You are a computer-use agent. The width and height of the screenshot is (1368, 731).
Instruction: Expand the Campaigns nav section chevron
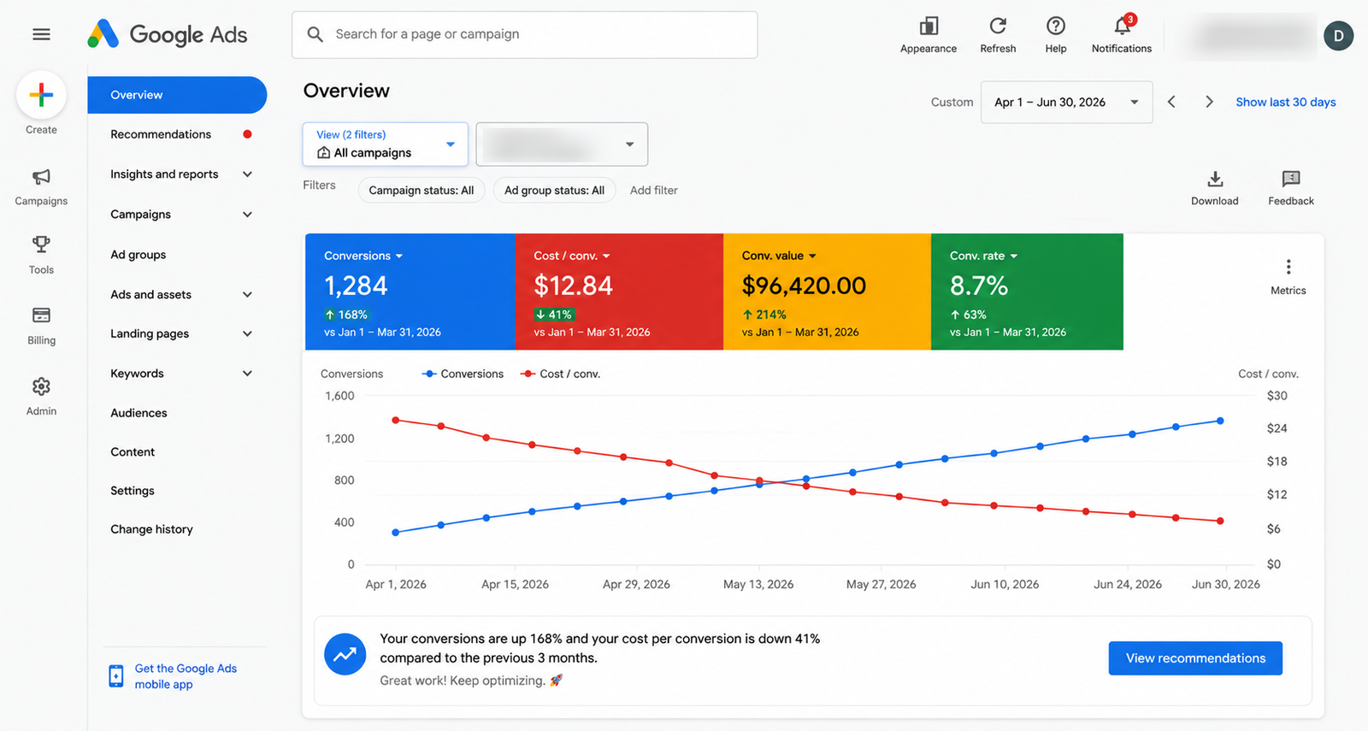pyautogui.click(x=247, y=215)
